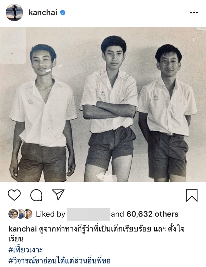Open the hashtag #เฟี้ยวเงาะ
Image resolution: width=206 pixels, height=267 pixels.
(26, 250)
